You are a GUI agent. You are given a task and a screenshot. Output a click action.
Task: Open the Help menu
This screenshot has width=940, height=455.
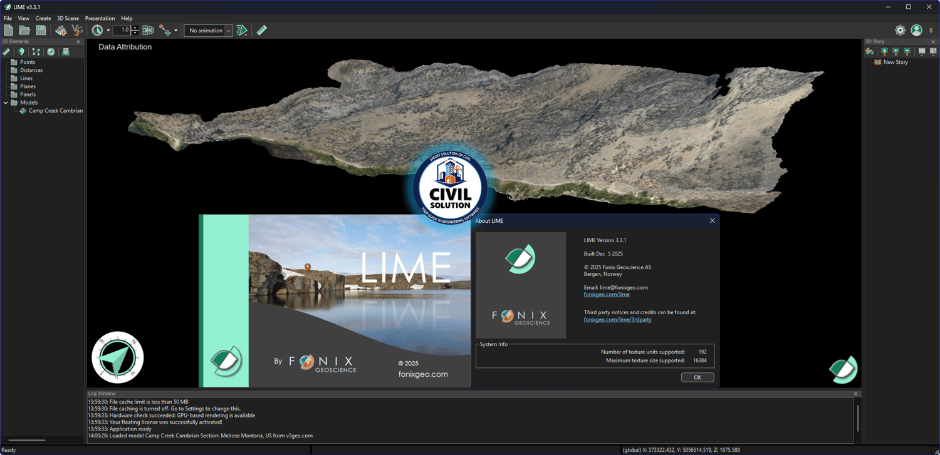click(x=127, y=18)
